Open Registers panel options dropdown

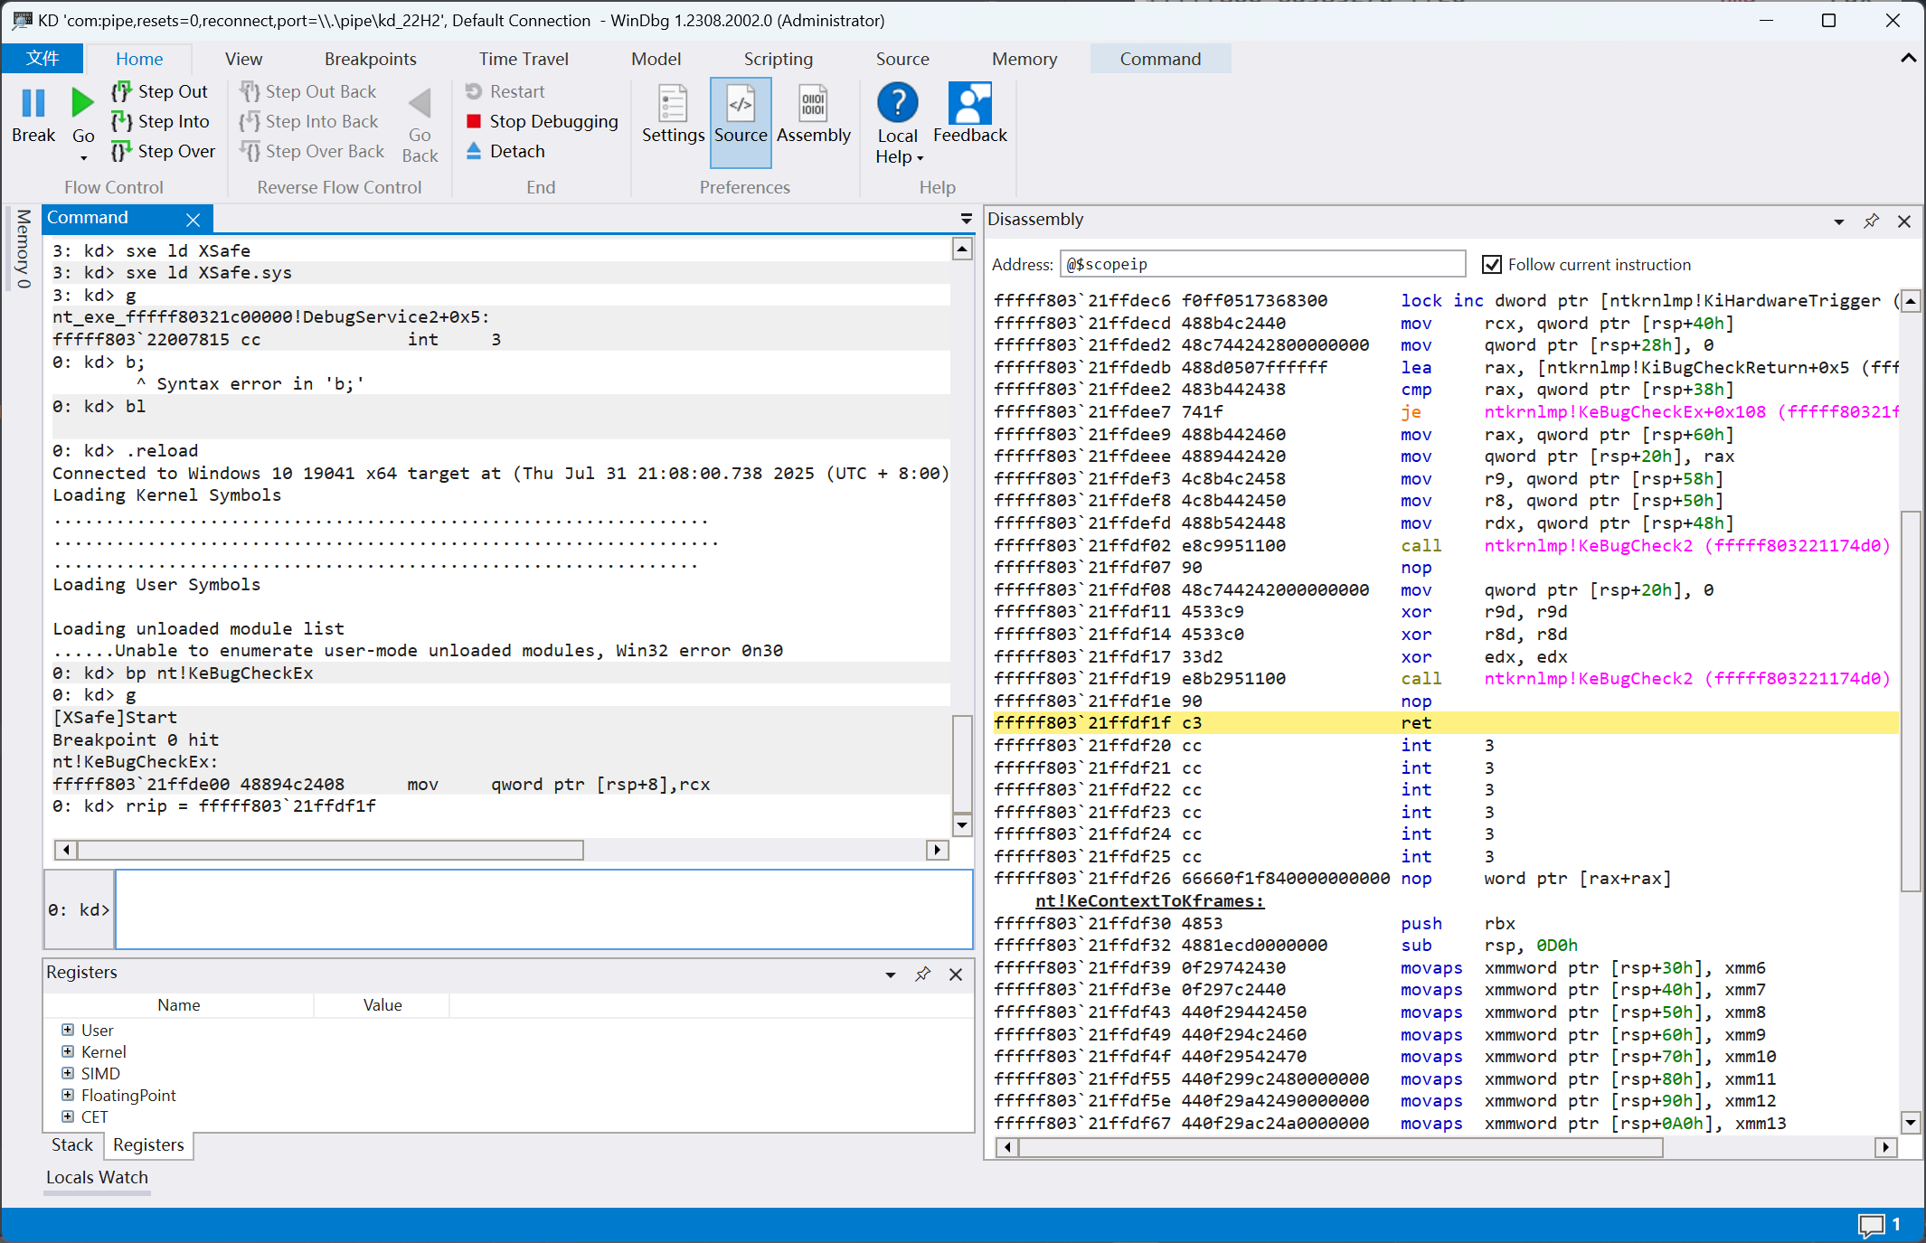click(x=890, y=975)
